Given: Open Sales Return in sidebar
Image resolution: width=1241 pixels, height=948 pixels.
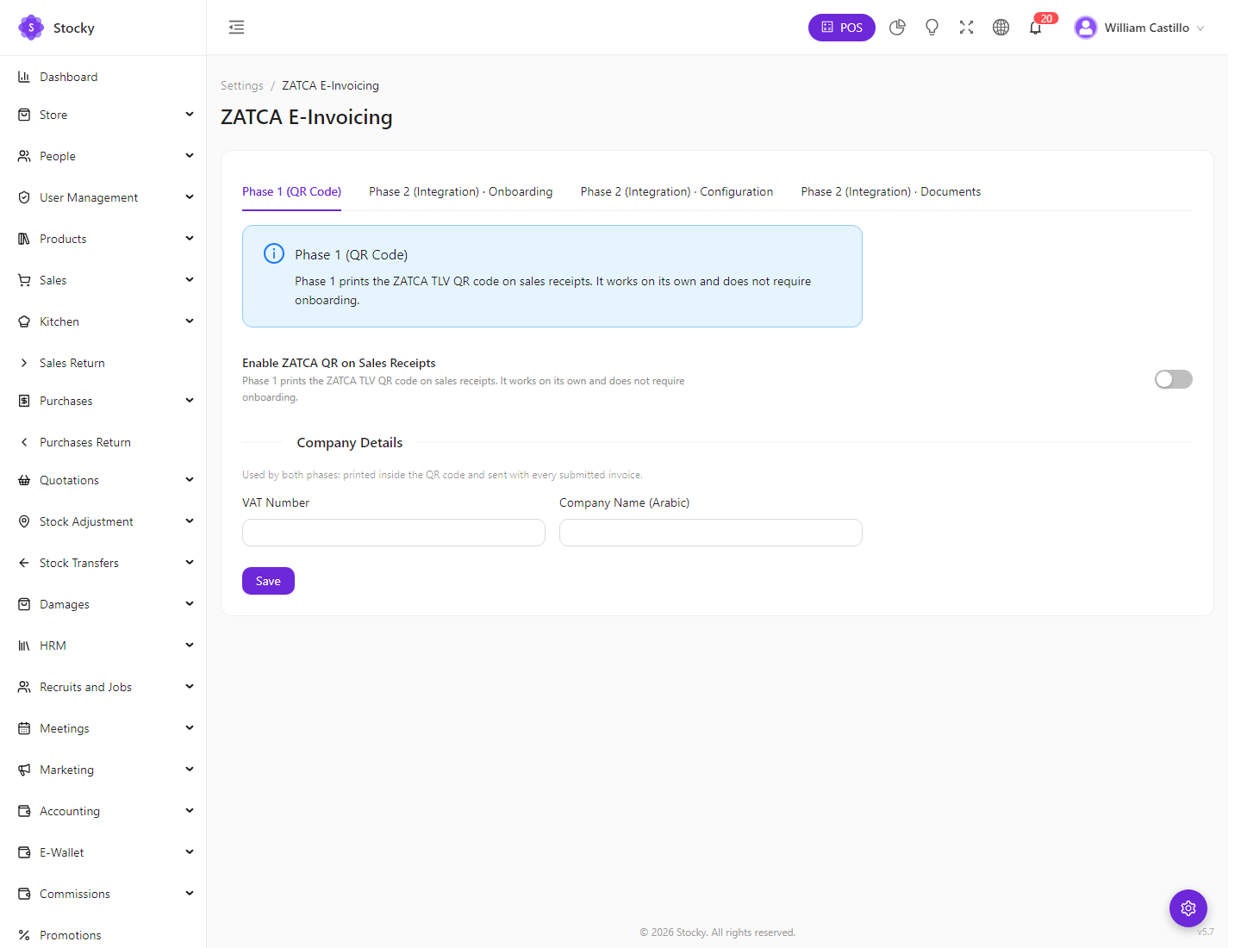Looking at the screenshot, I should pos(103,363).
